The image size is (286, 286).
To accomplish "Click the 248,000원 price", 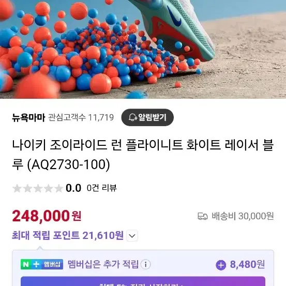I will [x=47, y=216].
